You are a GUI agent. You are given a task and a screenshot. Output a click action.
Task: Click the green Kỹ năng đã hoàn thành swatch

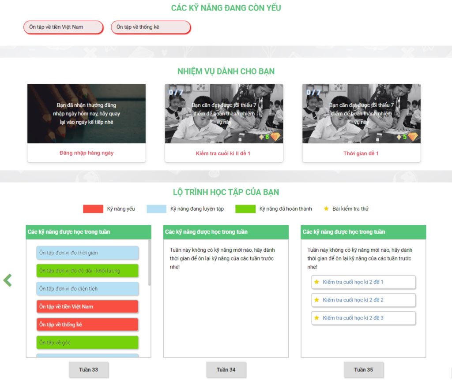point(245,209)
